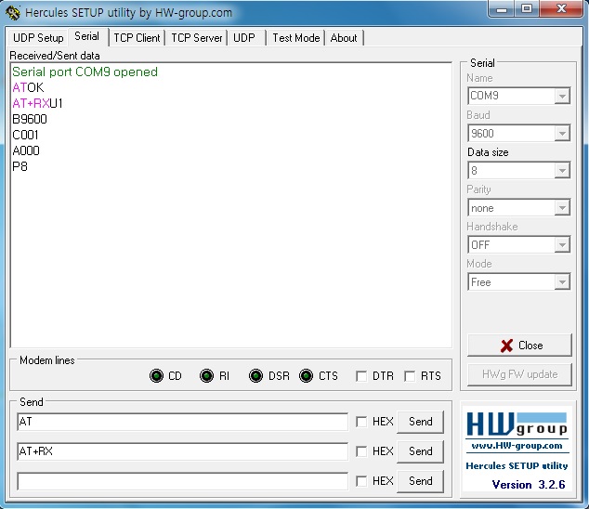
Task: Send the AT+RX command
Action: tap(420, 451)
